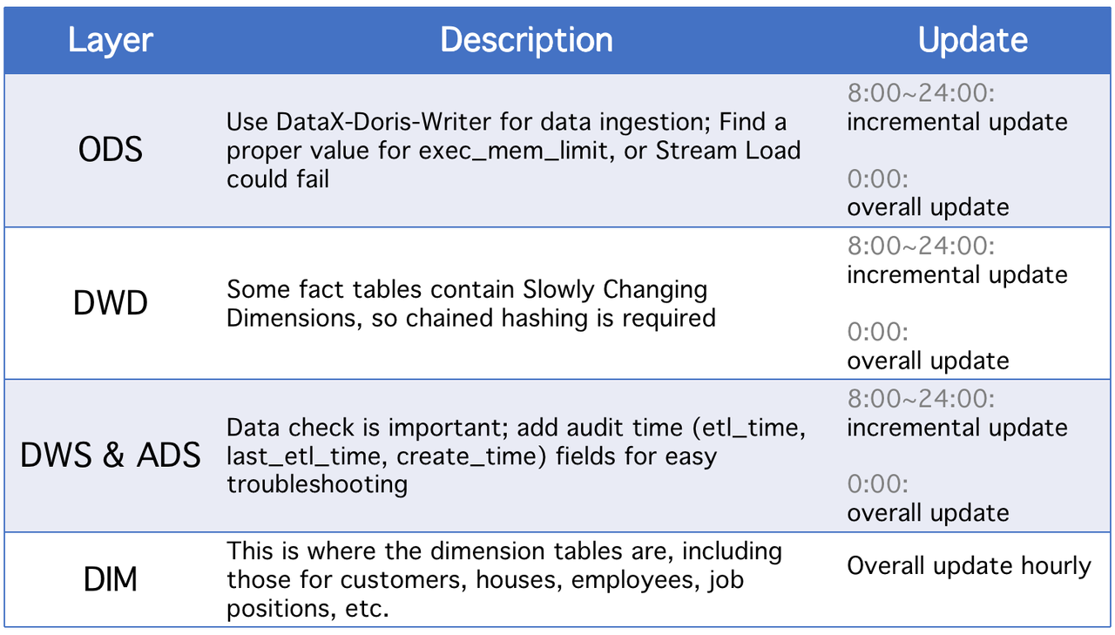Click the "Layer" column header
Image resolution: width=1115 pixels, height=635 pixels.
pyautogui.click(x=111, y=40)
